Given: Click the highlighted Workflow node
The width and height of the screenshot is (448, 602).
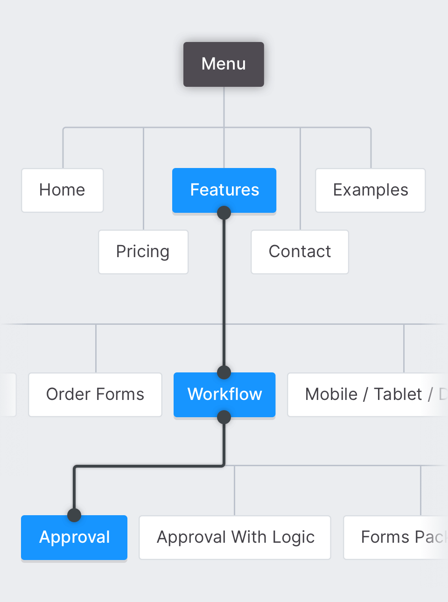Looking at the screenshot, I should point(224,395).
